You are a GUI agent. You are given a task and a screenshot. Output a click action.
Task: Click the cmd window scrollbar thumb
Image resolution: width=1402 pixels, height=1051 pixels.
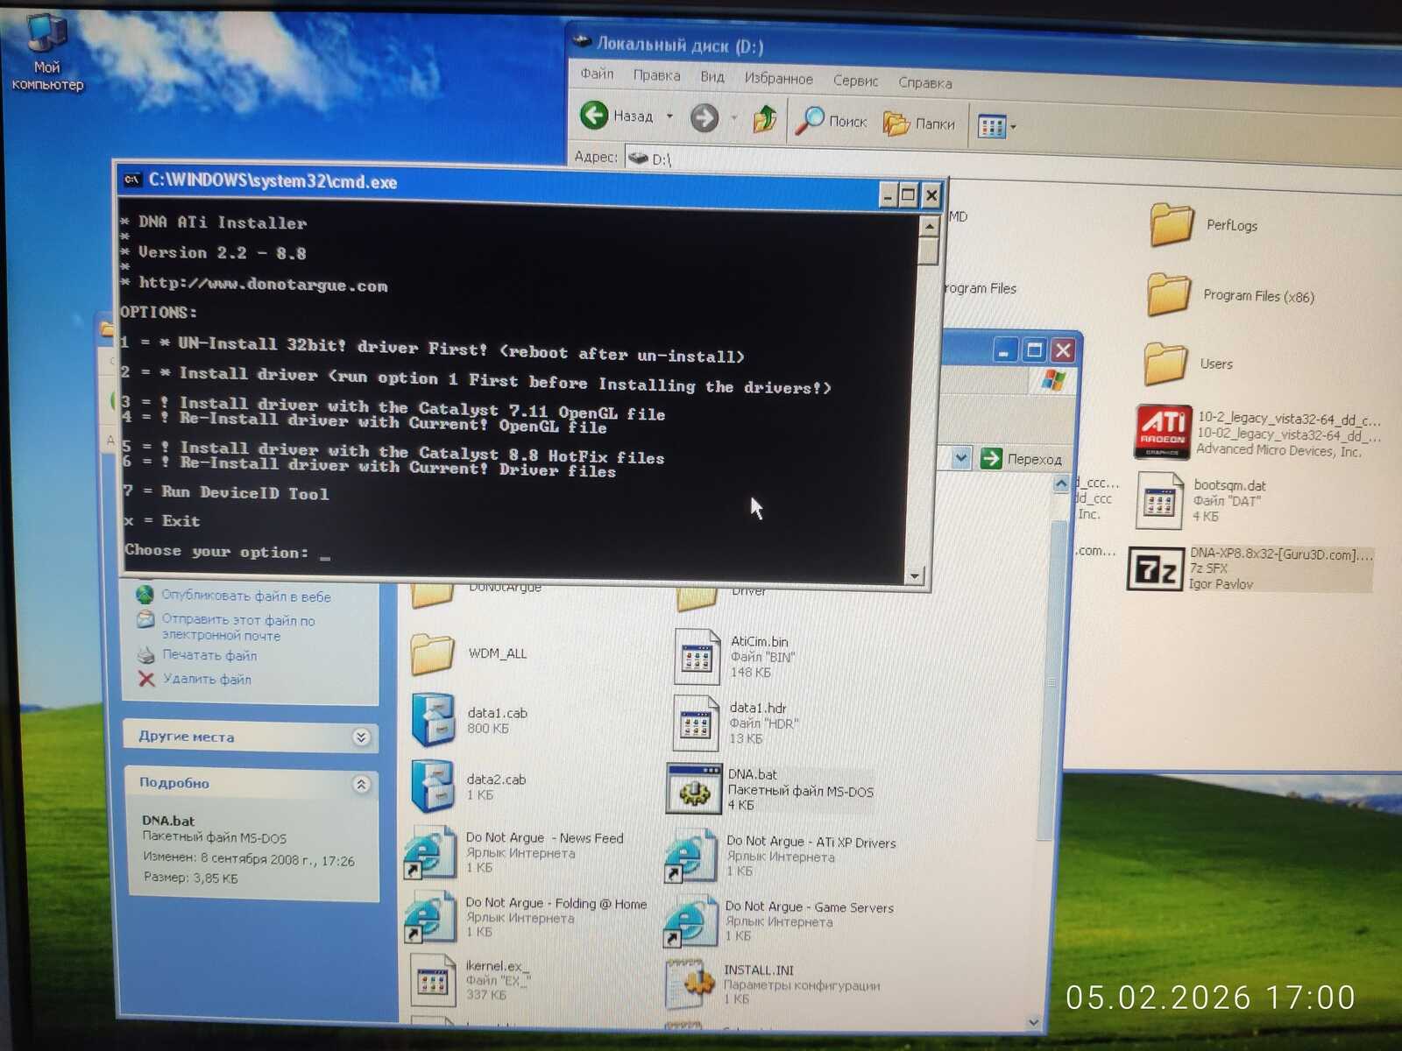(x=928, y=251)
